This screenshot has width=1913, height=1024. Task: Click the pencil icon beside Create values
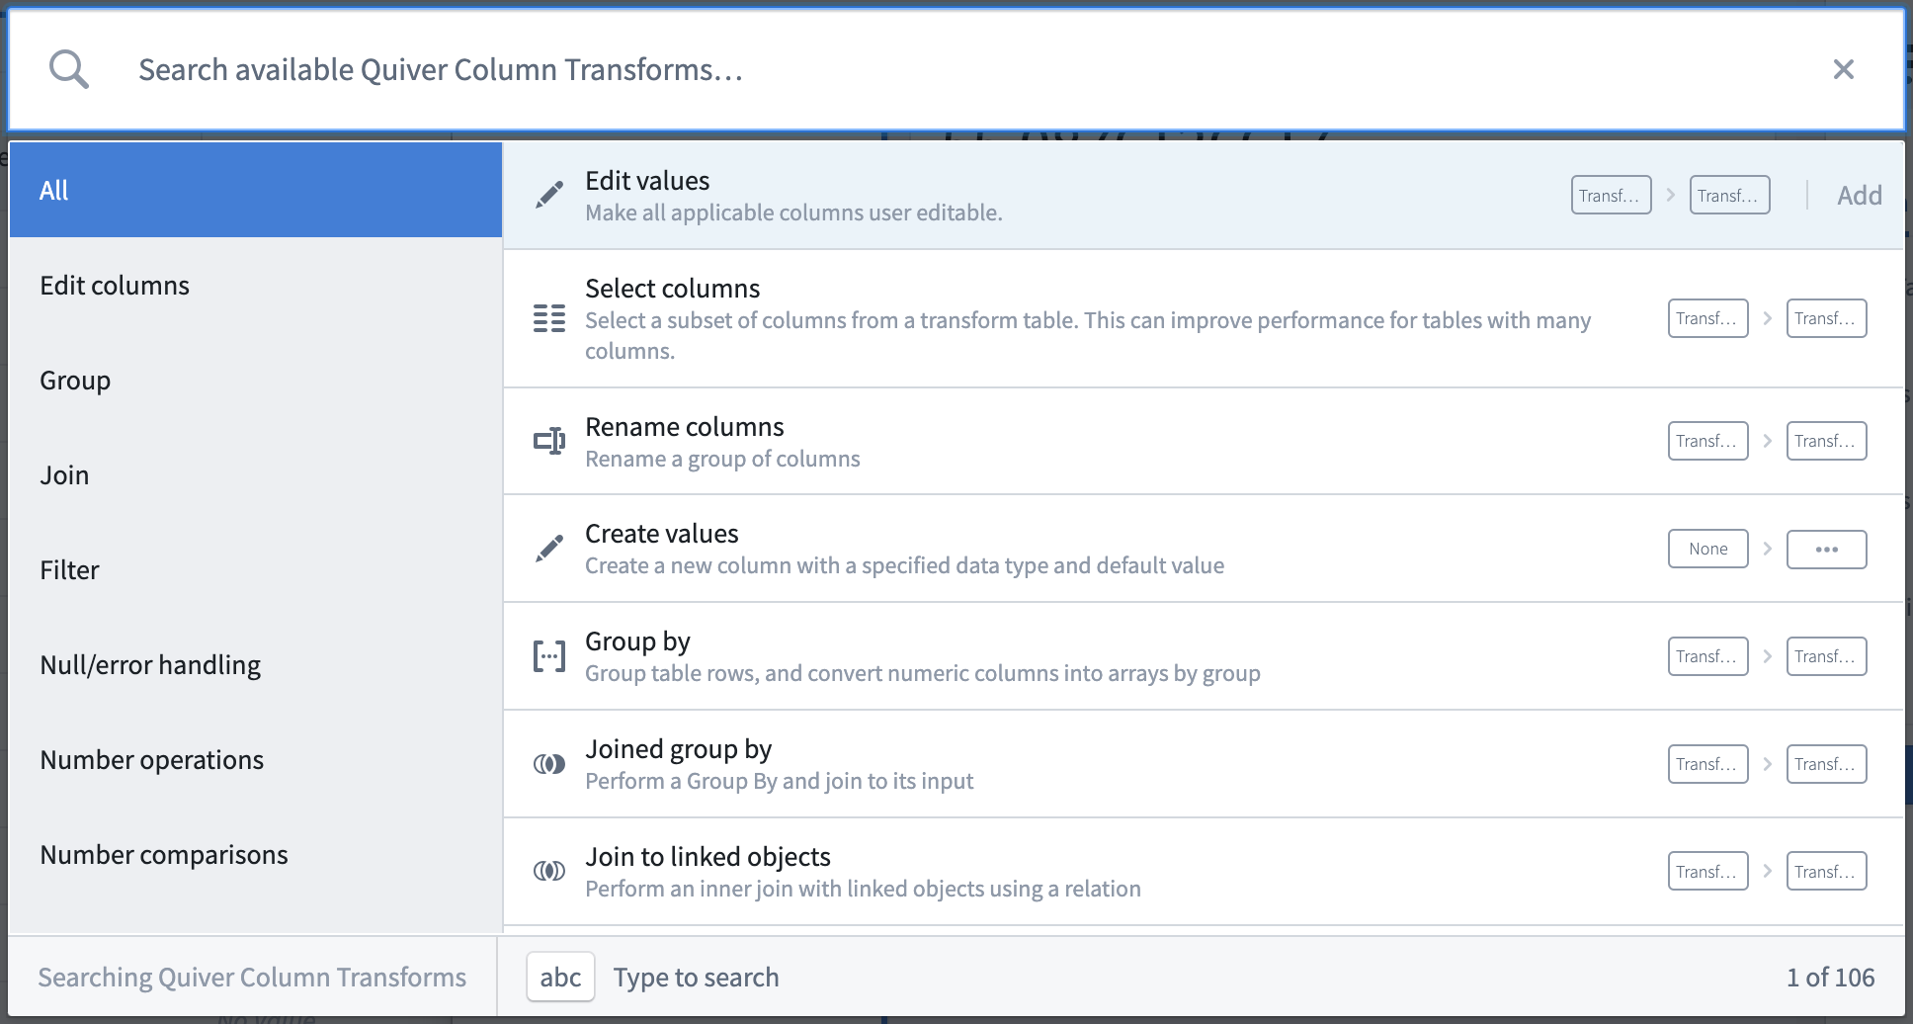click(549, 549)
